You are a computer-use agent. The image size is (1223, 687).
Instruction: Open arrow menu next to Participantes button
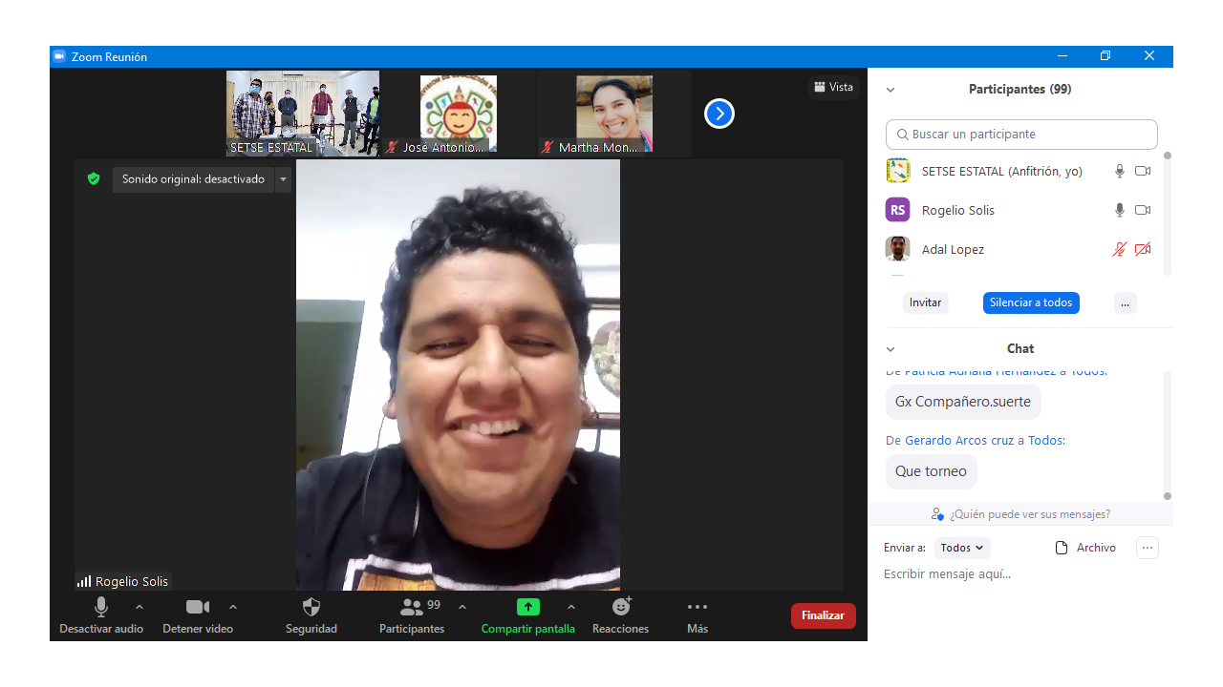(x=462, y=607)
